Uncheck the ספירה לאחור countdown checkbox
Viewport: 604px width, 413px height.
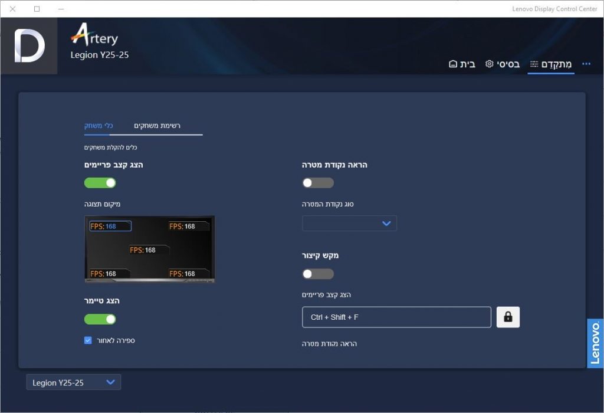click(x=88, y=340)
